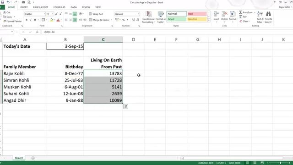The height and width of the screenshot is (165, 293).
Task: Apply the Neutral cell style
Action: click(197, 19)
